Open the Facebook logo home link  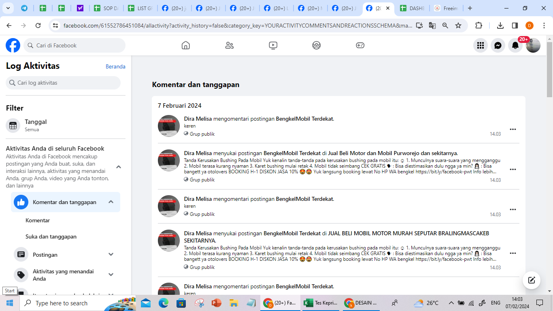tap(13, 45)
